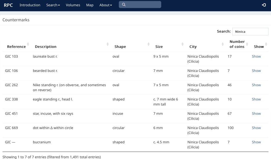Screen dimensions: 271x159
Task: Click the sign-in icon in navbar
Action: (264, 5)
